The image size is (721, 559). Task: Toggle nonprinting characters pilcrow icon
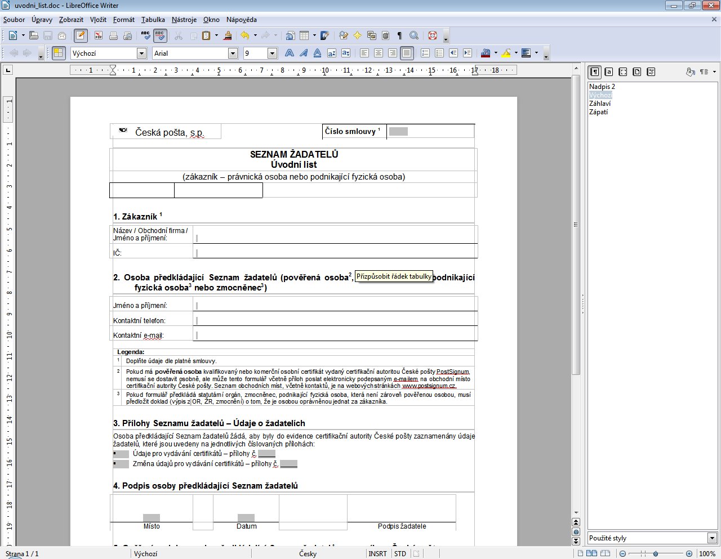tap(399, 35)
